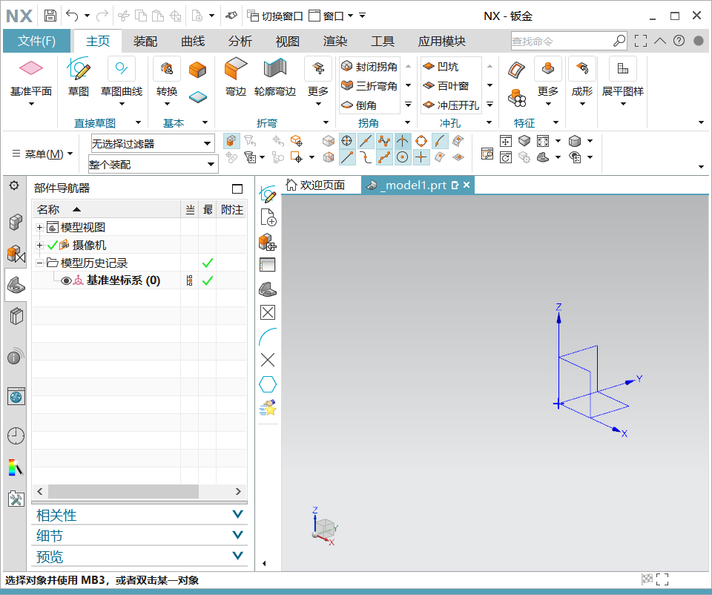
Task: Toggle the part navigator maximize checkbox
Action: [x=237, y=189]
